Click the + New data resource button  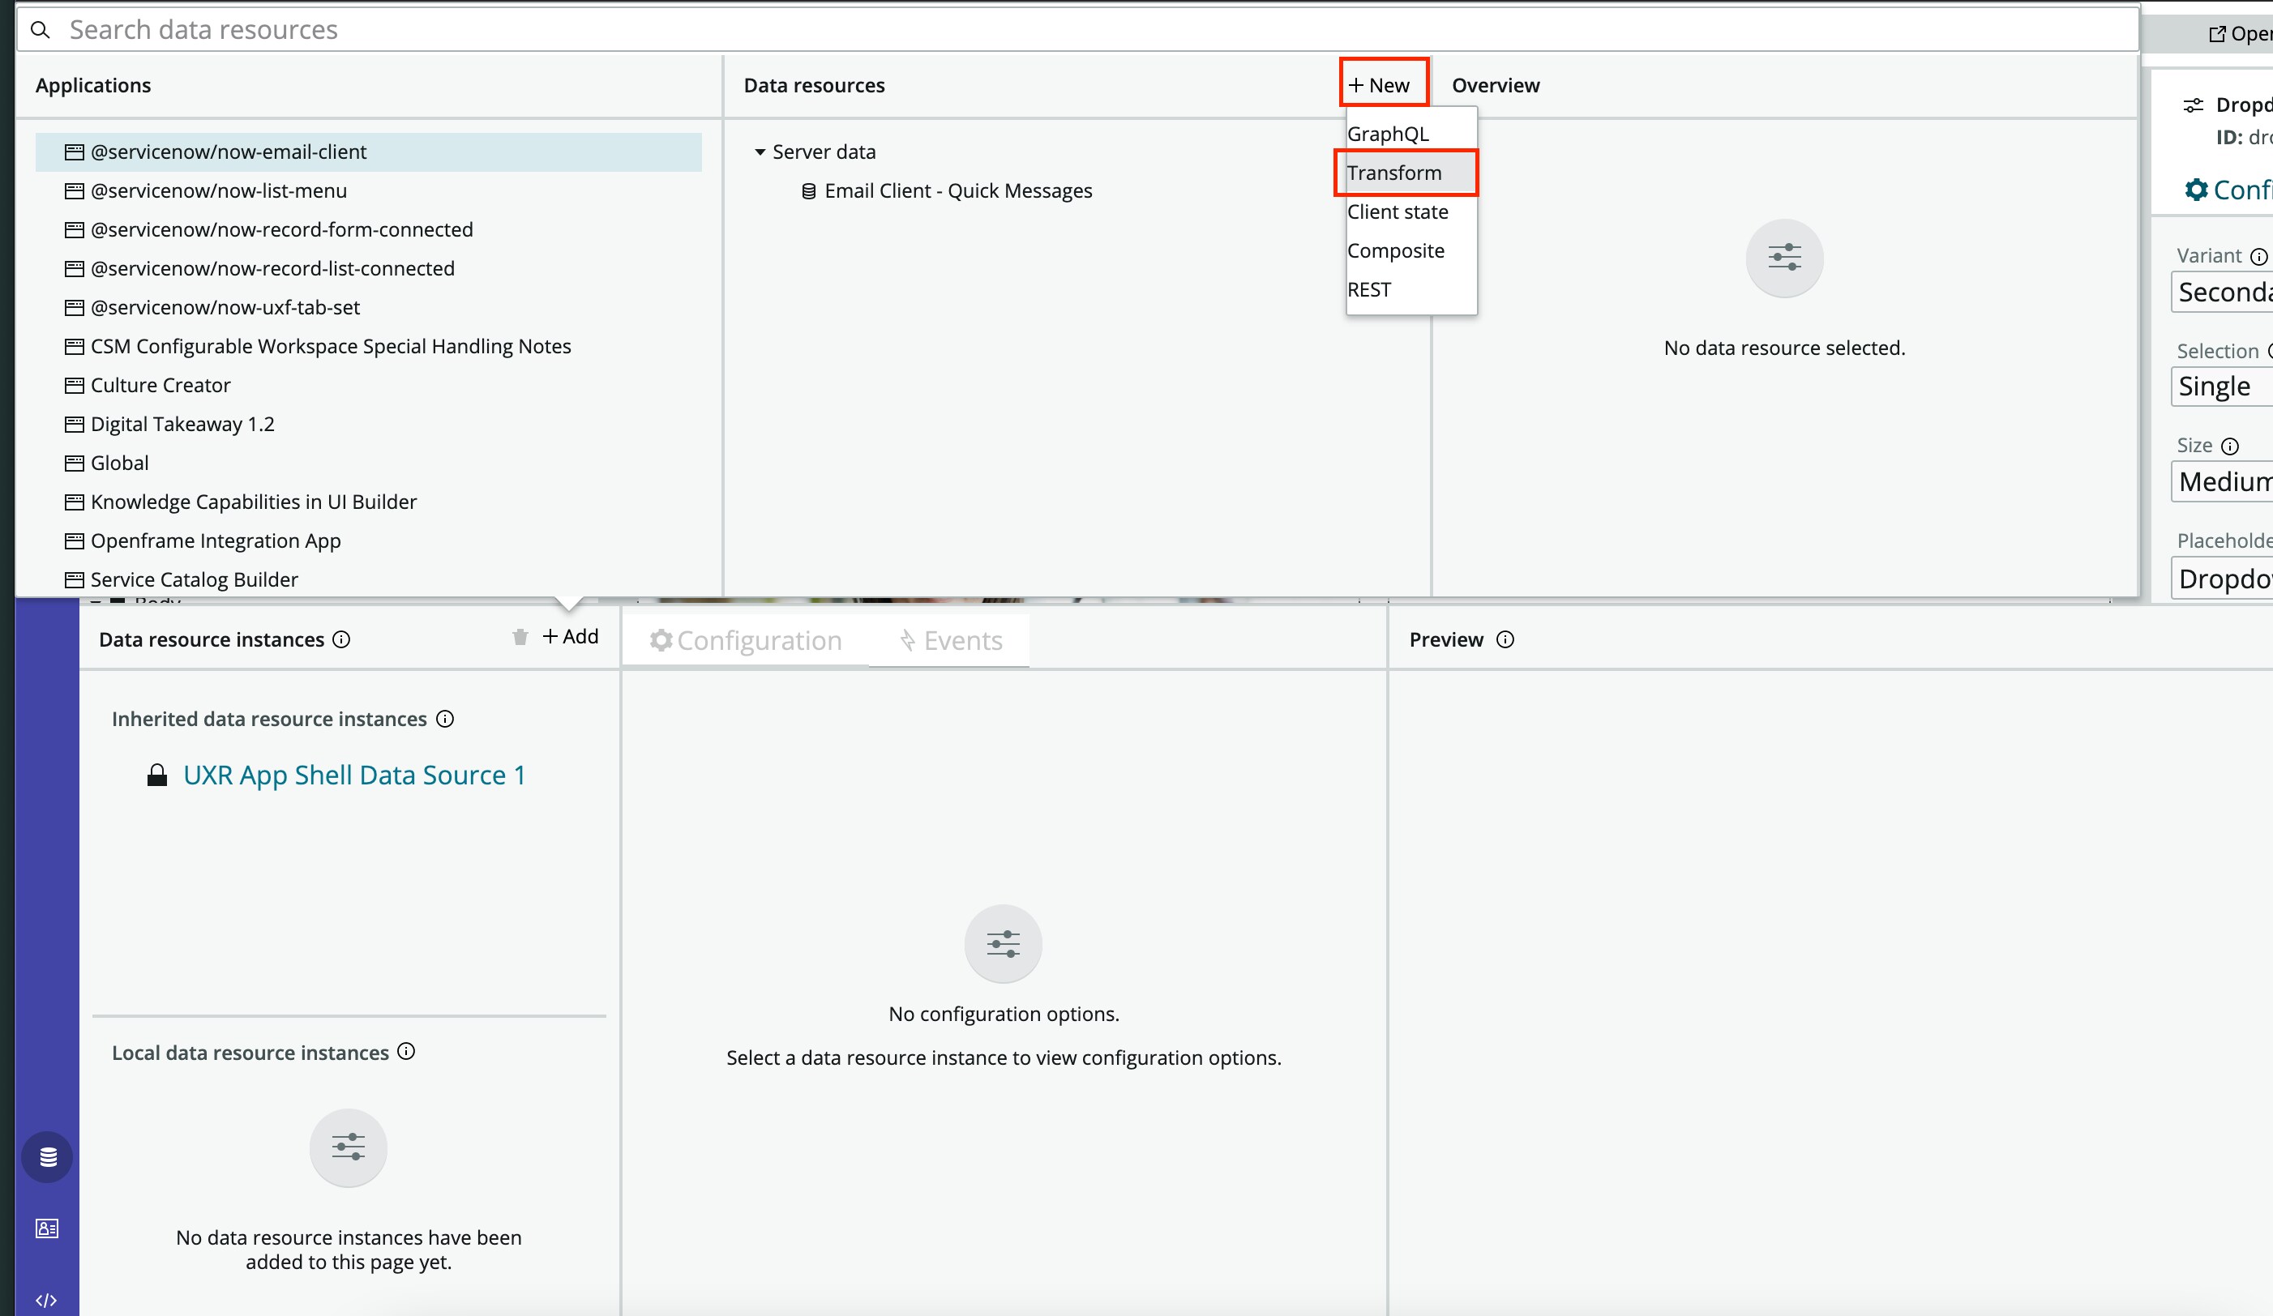tap(1379, 85)
